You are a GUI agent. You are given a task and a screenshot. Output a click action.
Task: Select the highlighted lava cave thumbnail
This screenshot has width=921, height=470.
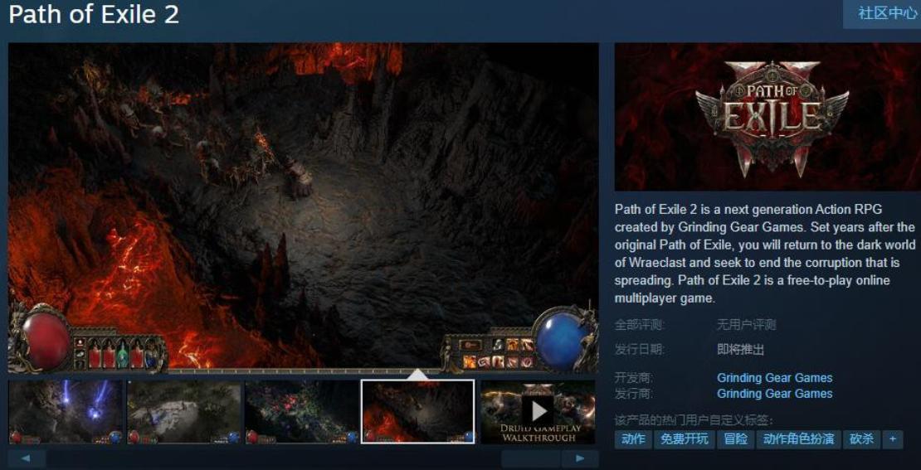coord(418,412)
